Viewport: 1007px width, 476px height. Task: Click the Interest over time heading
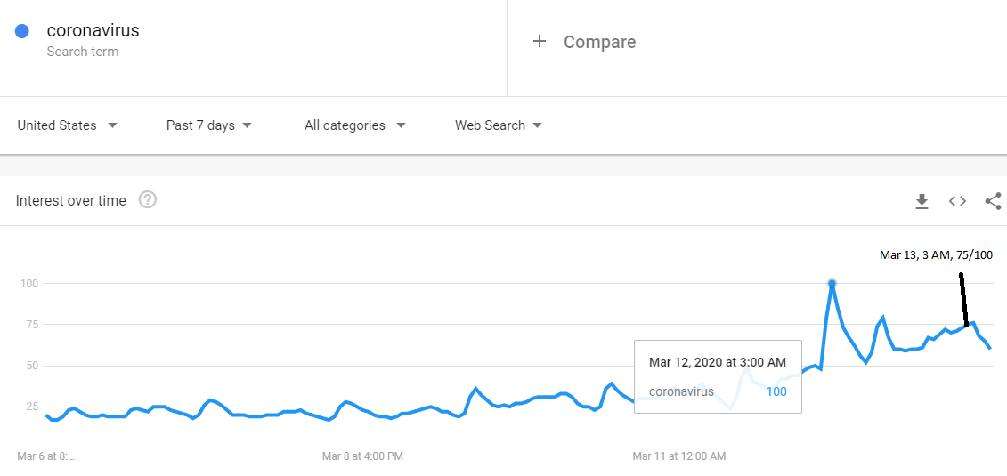(70, 201)
